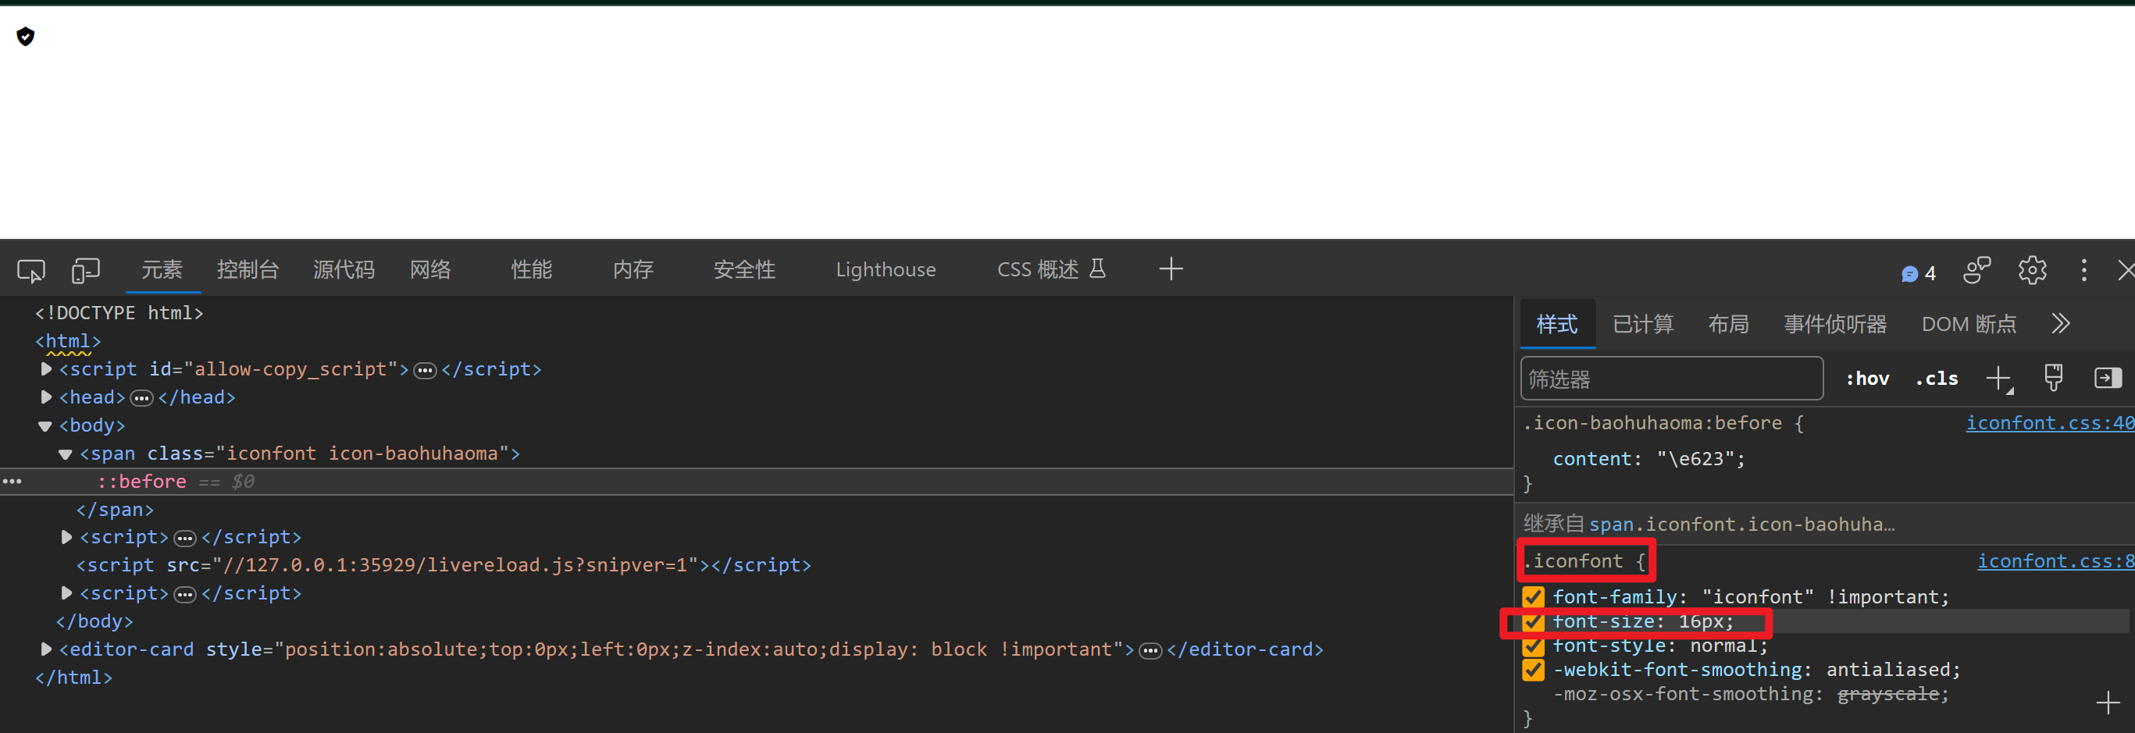Switch to the 网络 Network tab
This screenshot has height=733, width=2135.
(430, 270)
